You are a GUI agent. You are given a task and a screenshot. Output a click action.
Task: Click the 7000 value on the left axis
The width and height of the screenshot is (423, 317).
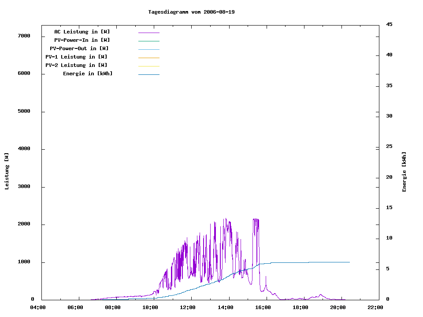click(24, 36)
